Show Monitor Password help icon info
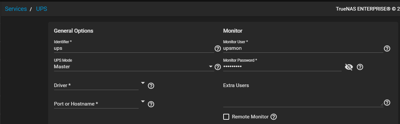 [360, 67]
